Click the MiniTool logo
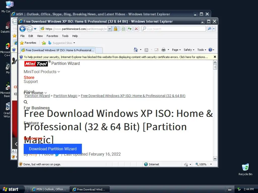Image resolution: width=258 pixels, height=193 pixels. tap(36, 64)
